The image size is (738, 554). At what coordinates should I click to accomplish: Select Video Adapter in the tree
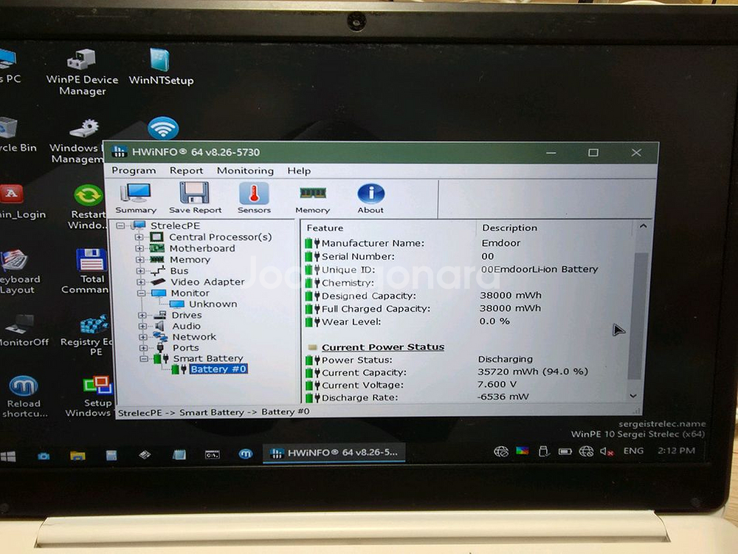coord(207,281)
